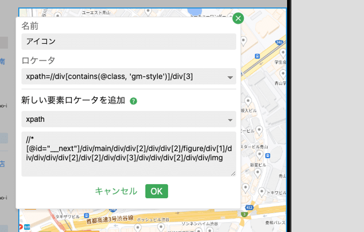The height and width of the screenshot is (232, 364).
Task: Click the 名前 field containing アイコン
Action: [x=128, y=42]
